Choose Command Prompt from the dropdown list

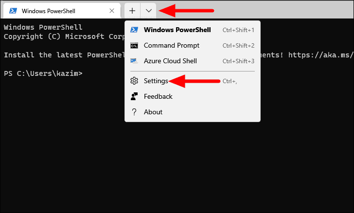(x=193, y=45)
